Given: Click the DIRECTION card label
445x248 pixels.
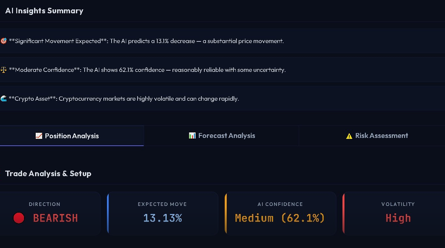Looking at the screenshot, I should click(x=44, y=204).
